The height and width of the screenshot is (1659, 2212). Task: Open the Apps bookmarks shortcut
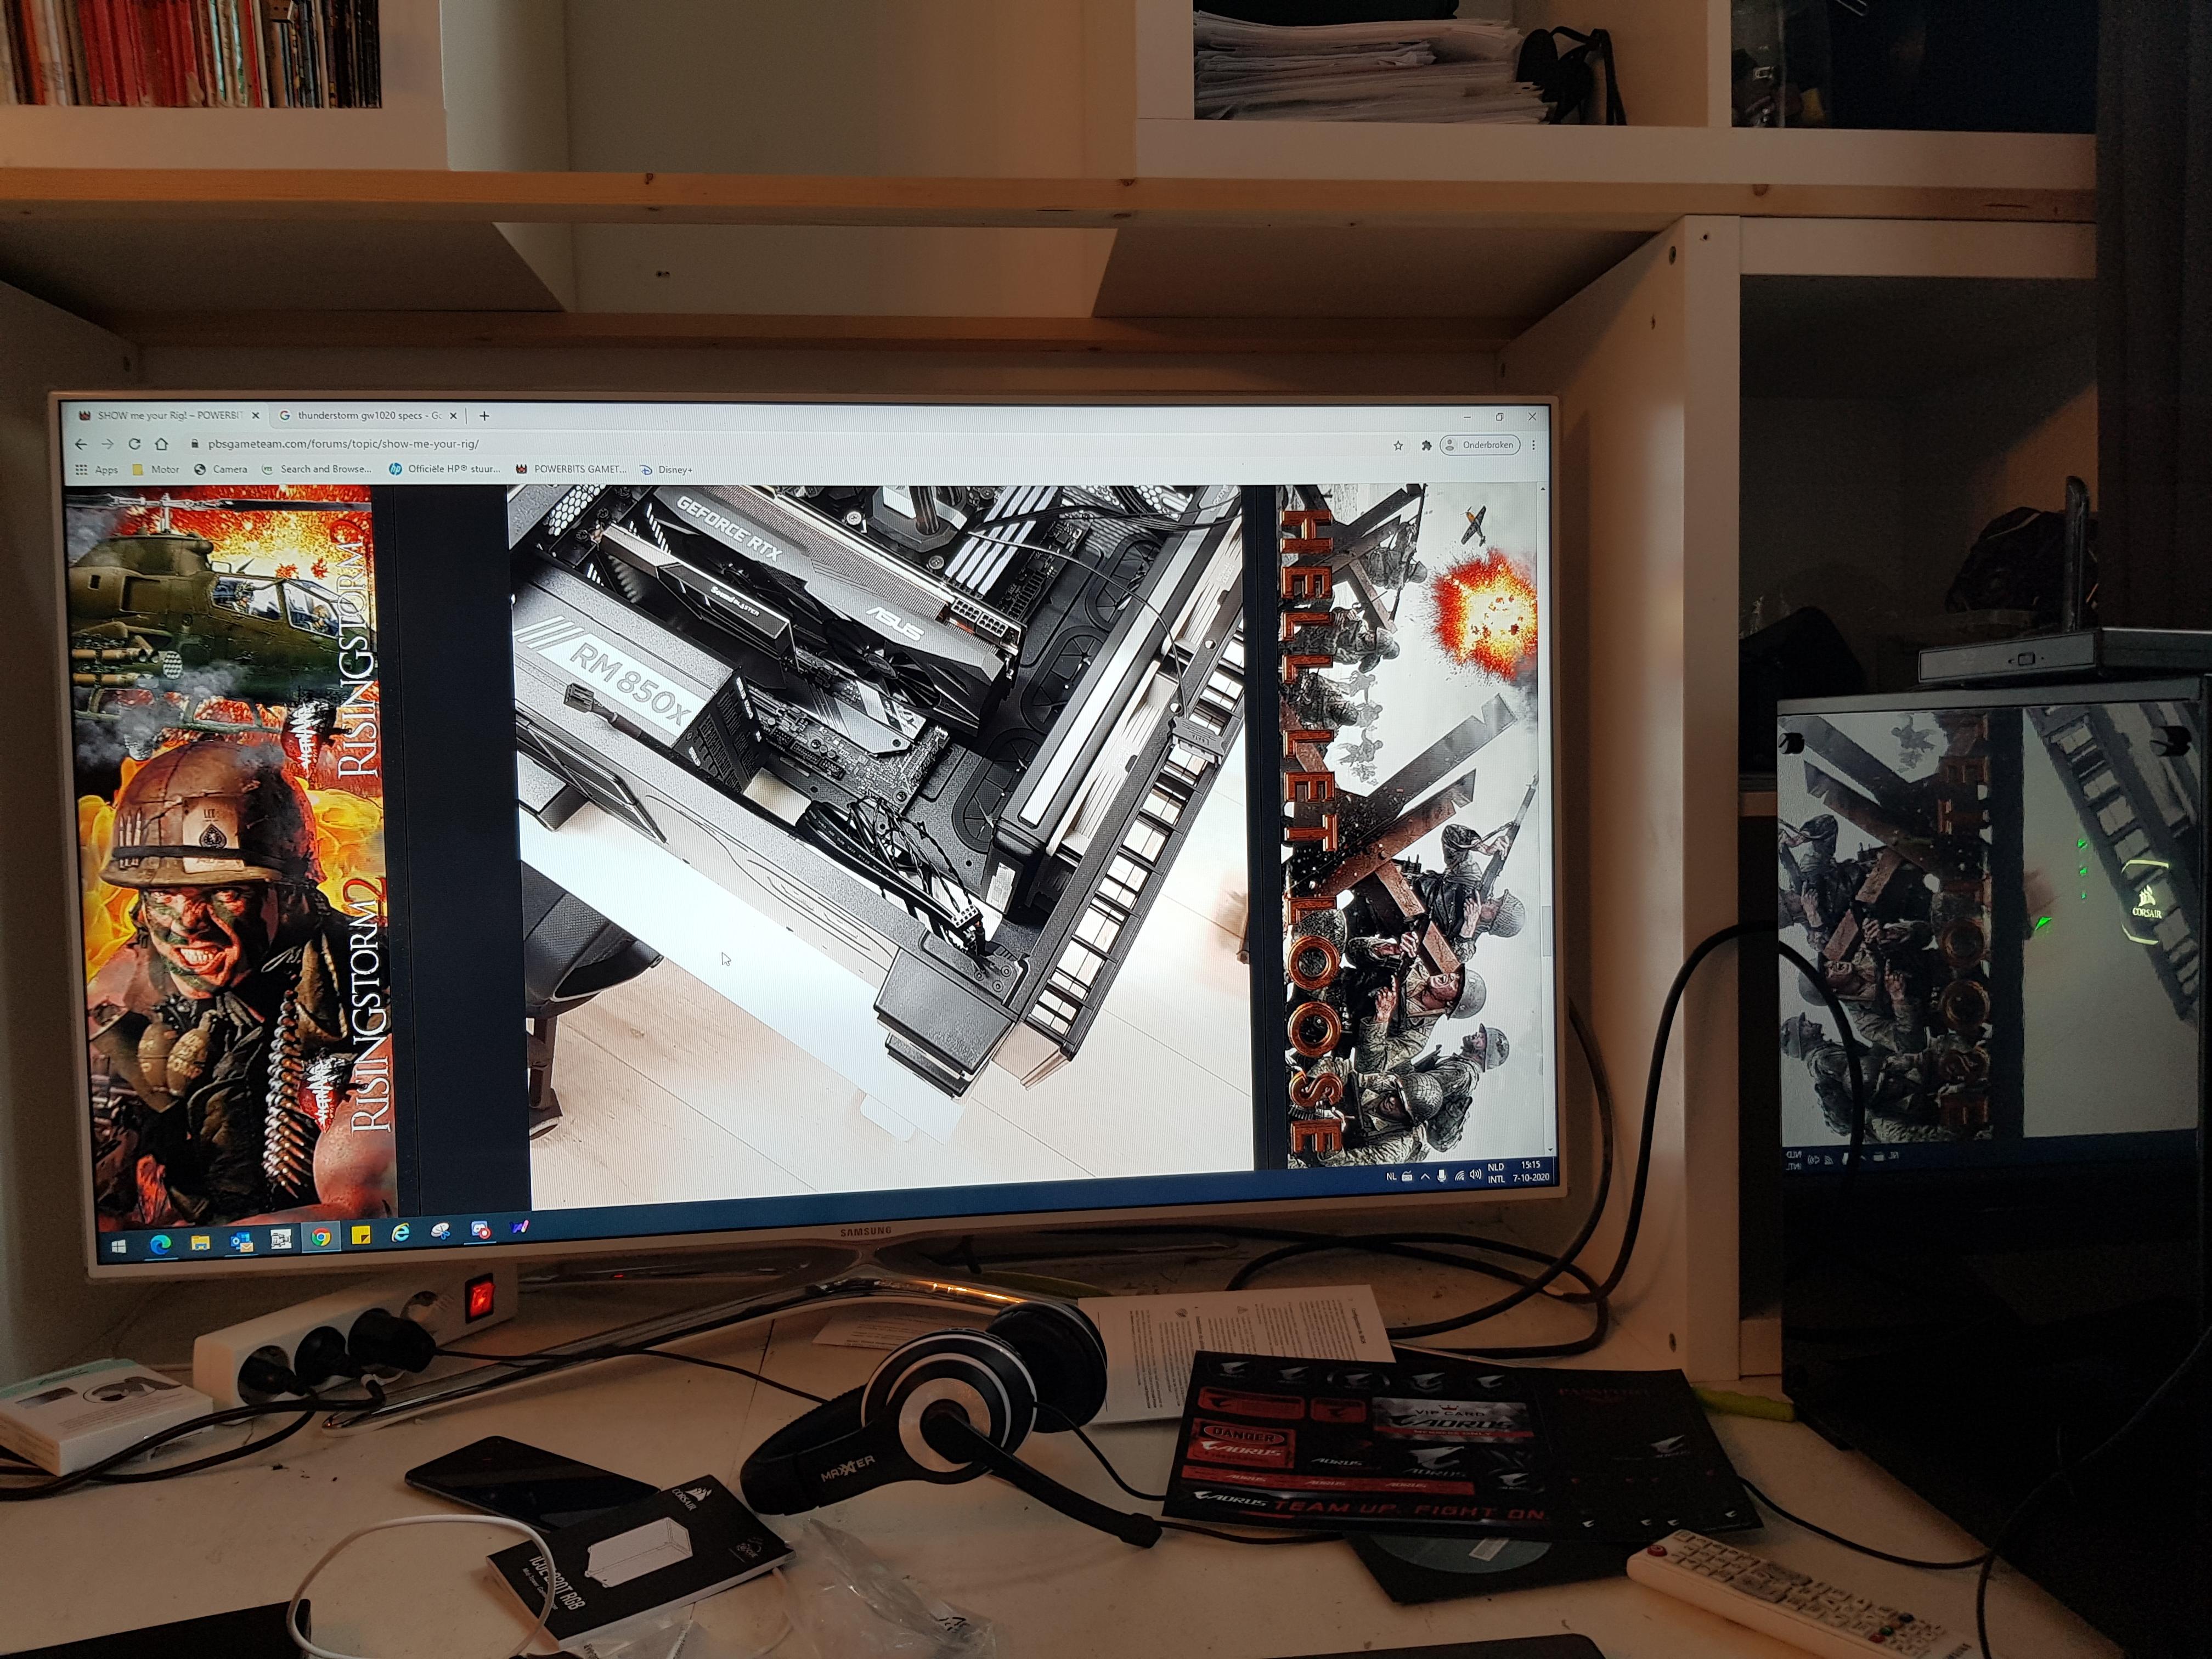tap(96, 469)
